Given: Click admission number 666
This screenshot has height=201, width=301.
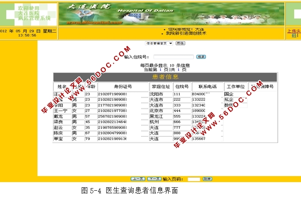Looking at the screenshot, I should coord(177,122).
